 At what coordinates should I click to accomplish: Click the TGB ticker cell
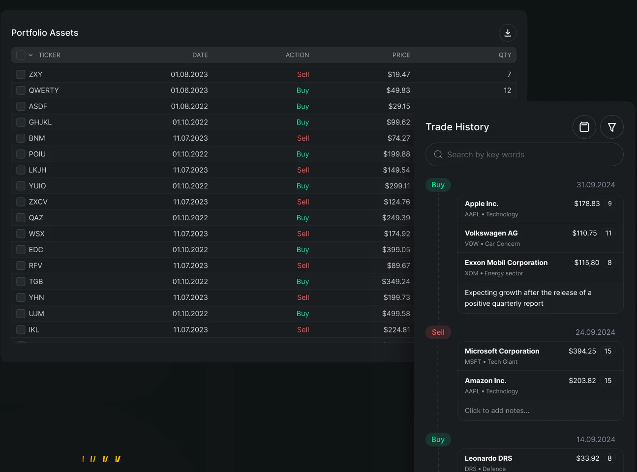[36, 282]
